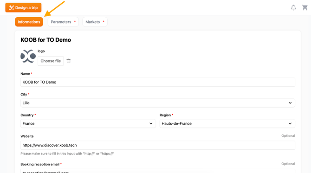Click the Booking reception email field
Image resolution: width=311 pixels, height=173 pixels.
pos(158,171)
